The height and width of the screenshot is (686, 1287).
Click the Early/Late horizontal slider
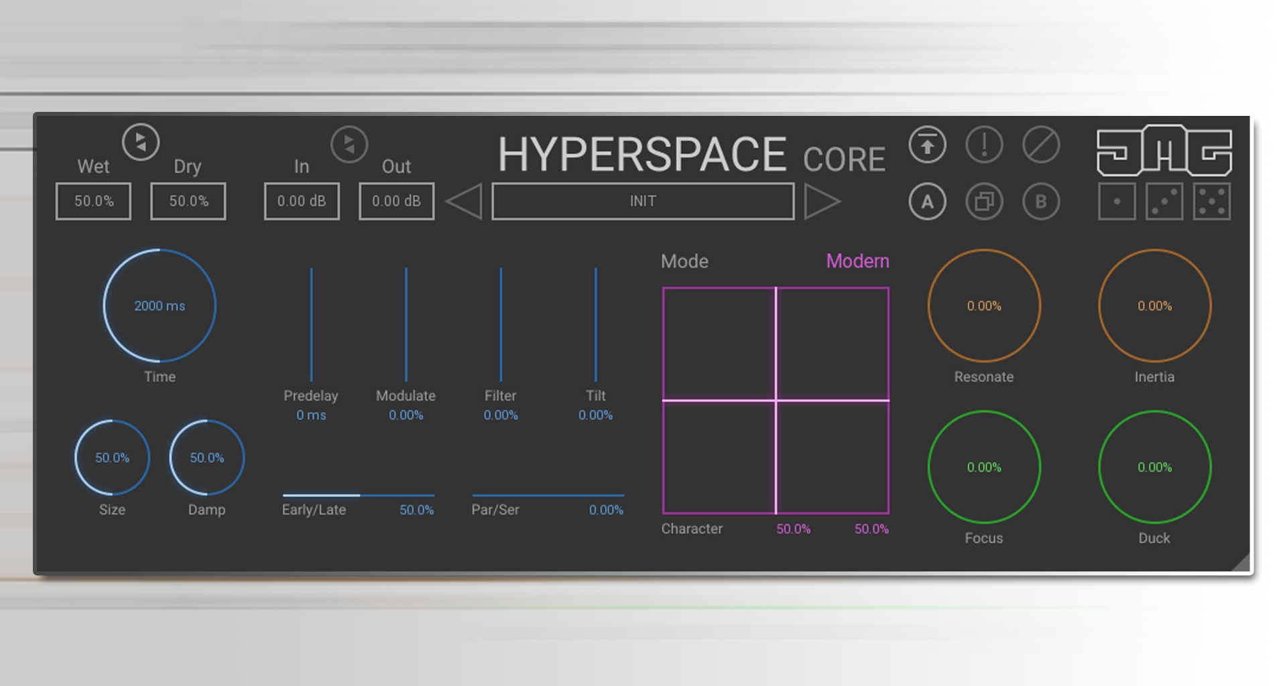(359, 496)
